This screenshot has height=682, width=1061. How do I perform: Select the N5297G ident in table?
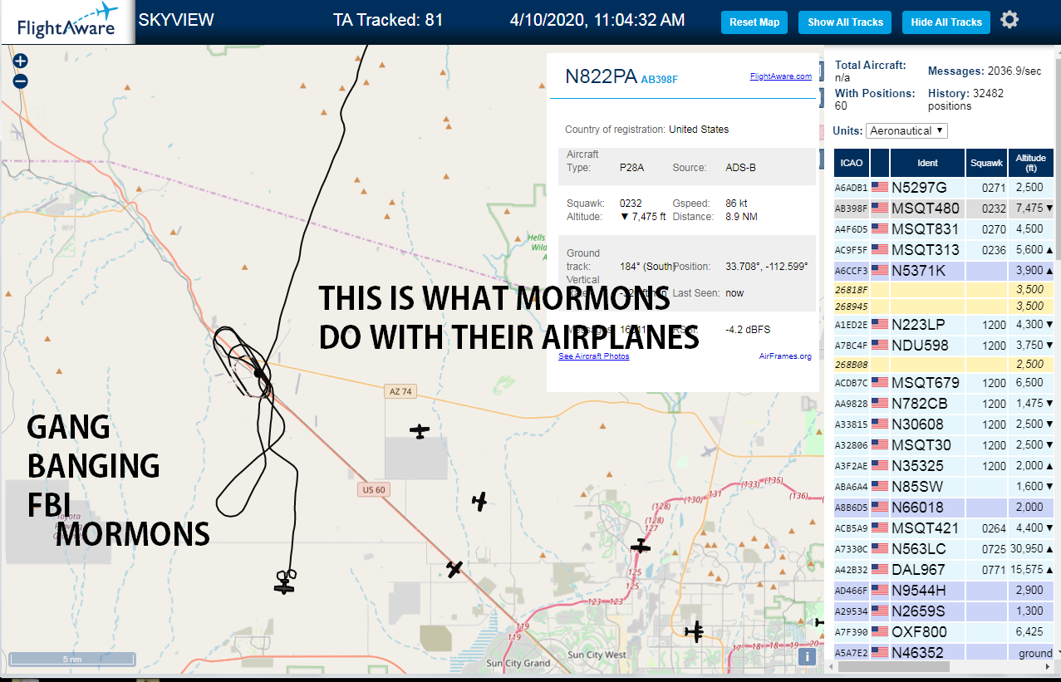919,188
